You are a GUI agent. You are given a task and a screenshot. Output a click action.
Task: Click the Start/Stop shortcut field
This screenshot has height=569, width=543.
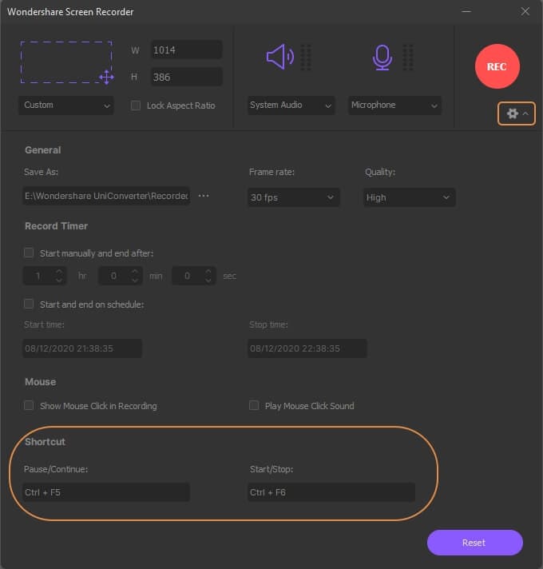pos(331,492)
